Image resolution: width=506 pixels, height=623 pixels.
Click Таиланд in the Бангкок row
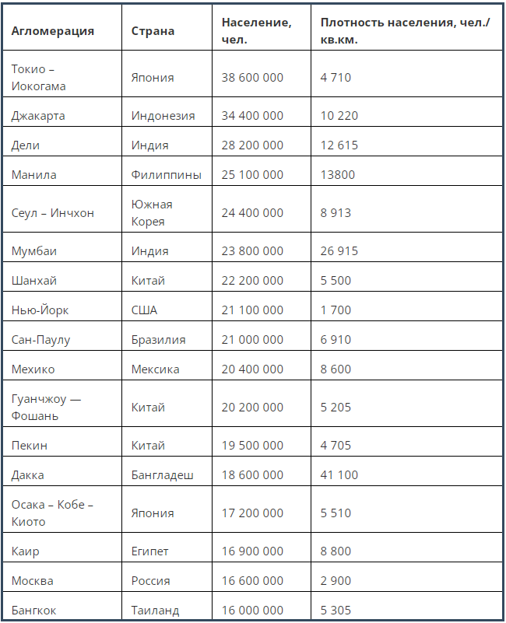pos(156,611)
